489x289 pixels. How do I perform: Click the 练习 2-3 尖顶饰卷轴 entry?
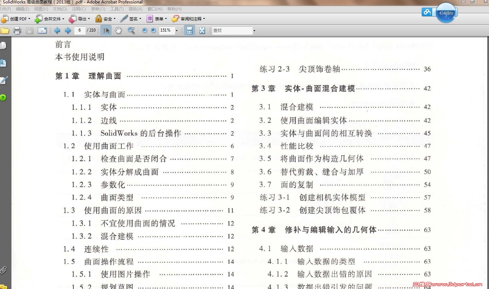(x=345, y=69)
